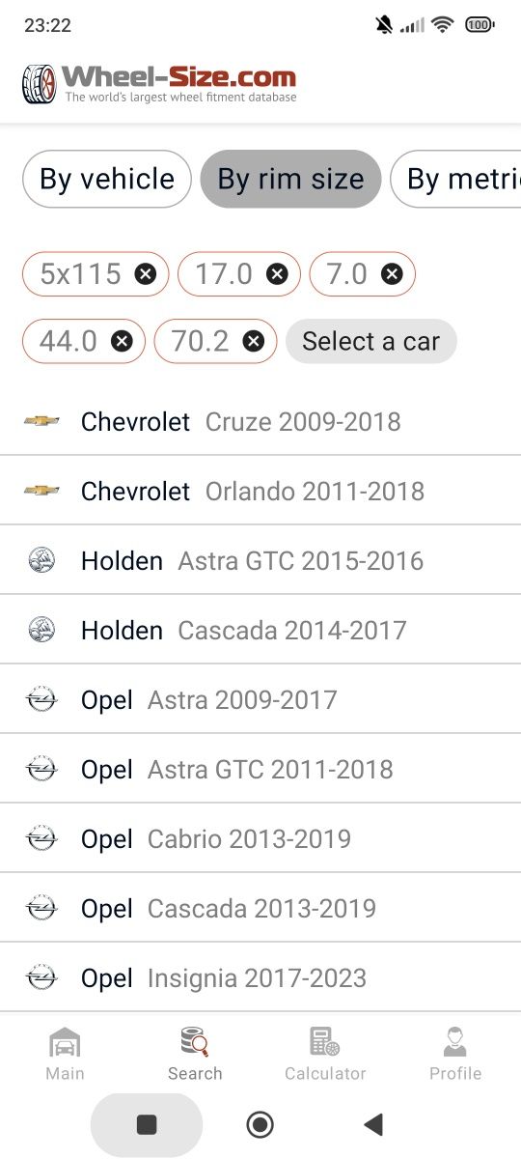Tap the Android back navigation button
The height and width of the screenshot is (1159, 521).
click(373, 1124)
